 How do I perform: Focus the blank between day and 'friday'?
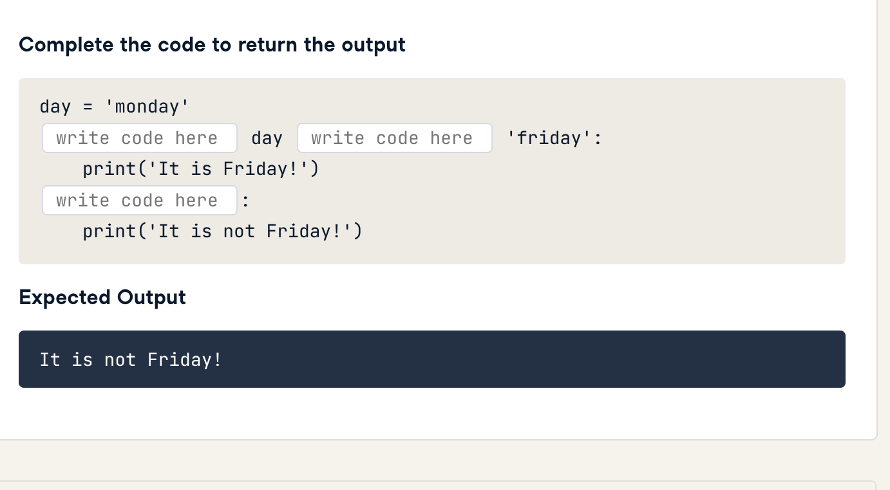(x=395, y=138)
